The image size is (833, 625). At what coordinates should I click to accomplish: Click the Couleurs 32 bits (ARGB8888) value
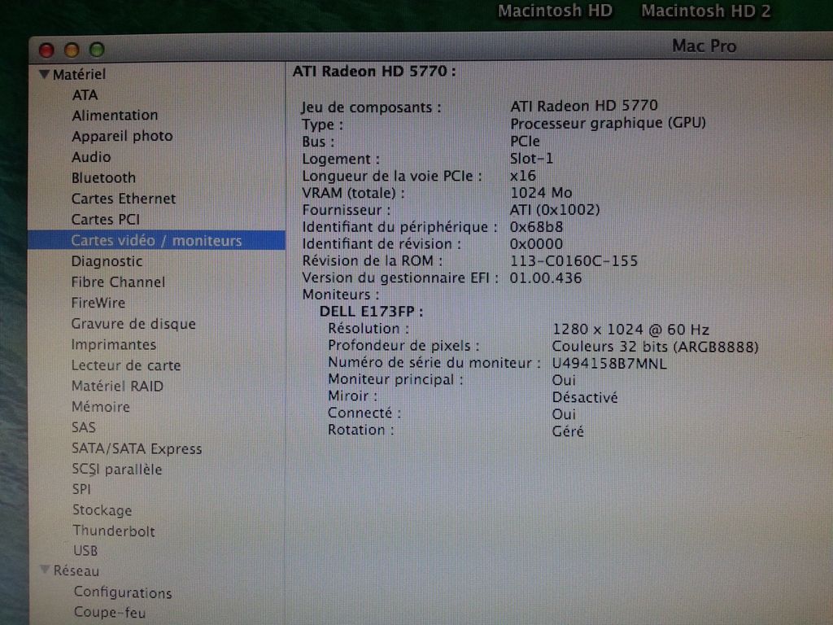655,347
